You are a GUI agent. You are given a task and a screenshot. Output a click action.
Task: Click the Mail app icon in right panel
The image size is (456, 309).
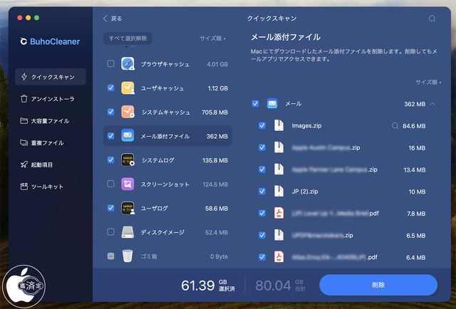(x=272, y=103)
